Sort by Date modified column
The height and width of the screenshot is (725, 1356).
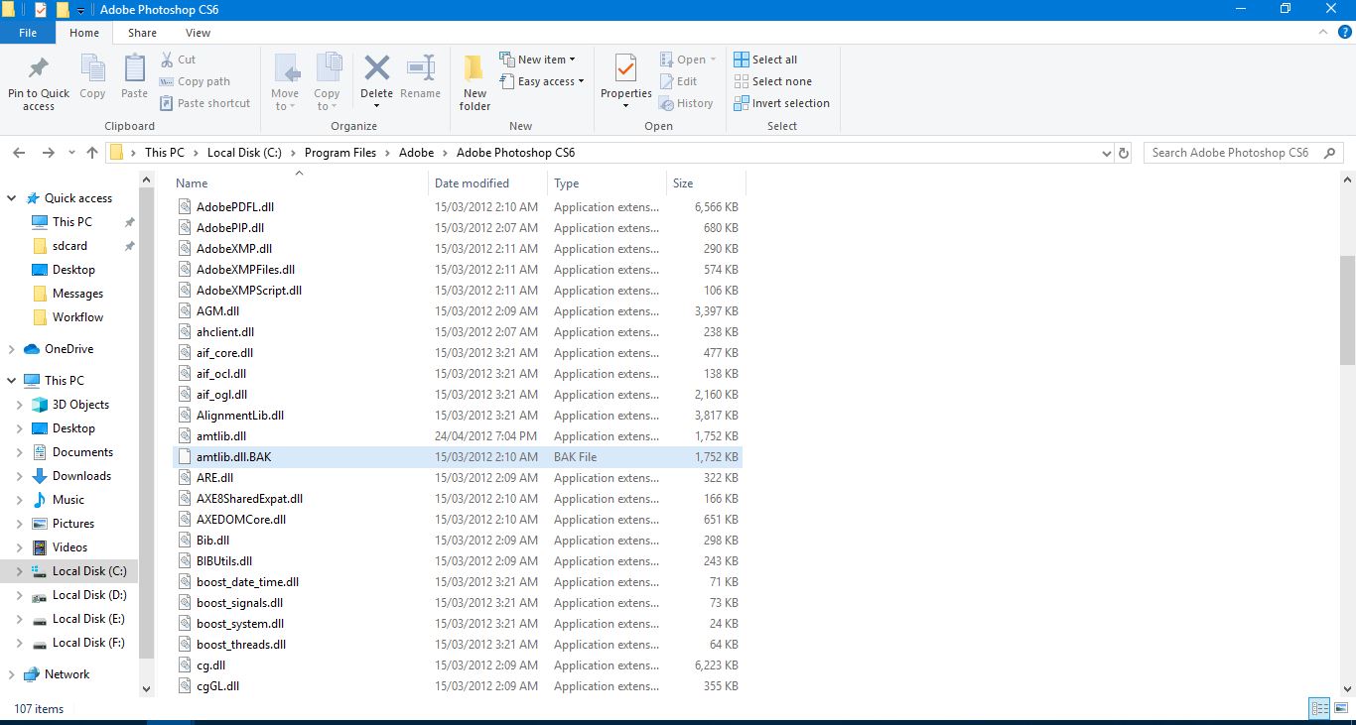pyautogui.click(x=487, y=183)
